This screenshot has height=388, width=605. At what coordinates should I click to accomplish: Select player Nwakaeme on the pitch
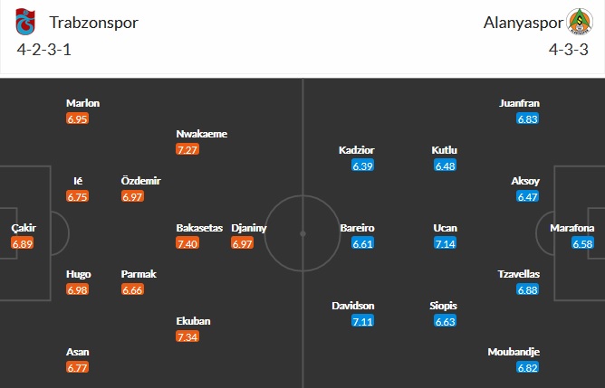point(201,134)
